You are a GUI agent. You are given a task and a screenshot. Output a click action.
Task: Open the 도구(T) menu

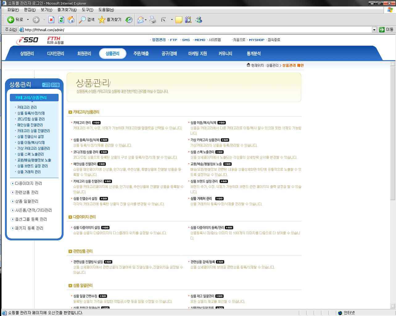pos(87,10)
